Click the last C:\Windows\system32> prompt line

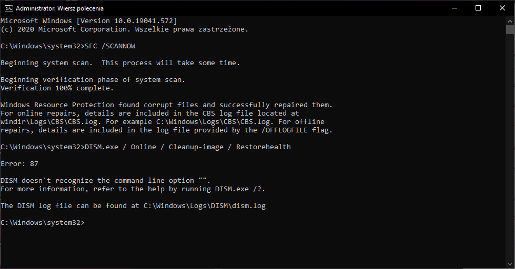click(43, 222)
